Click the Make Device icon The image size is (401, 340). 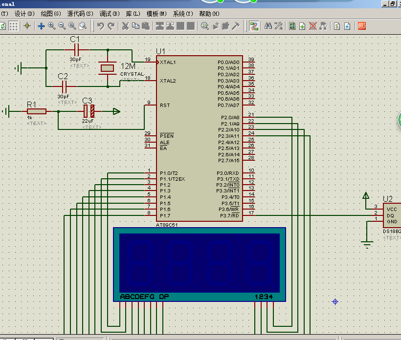[215, 26]
